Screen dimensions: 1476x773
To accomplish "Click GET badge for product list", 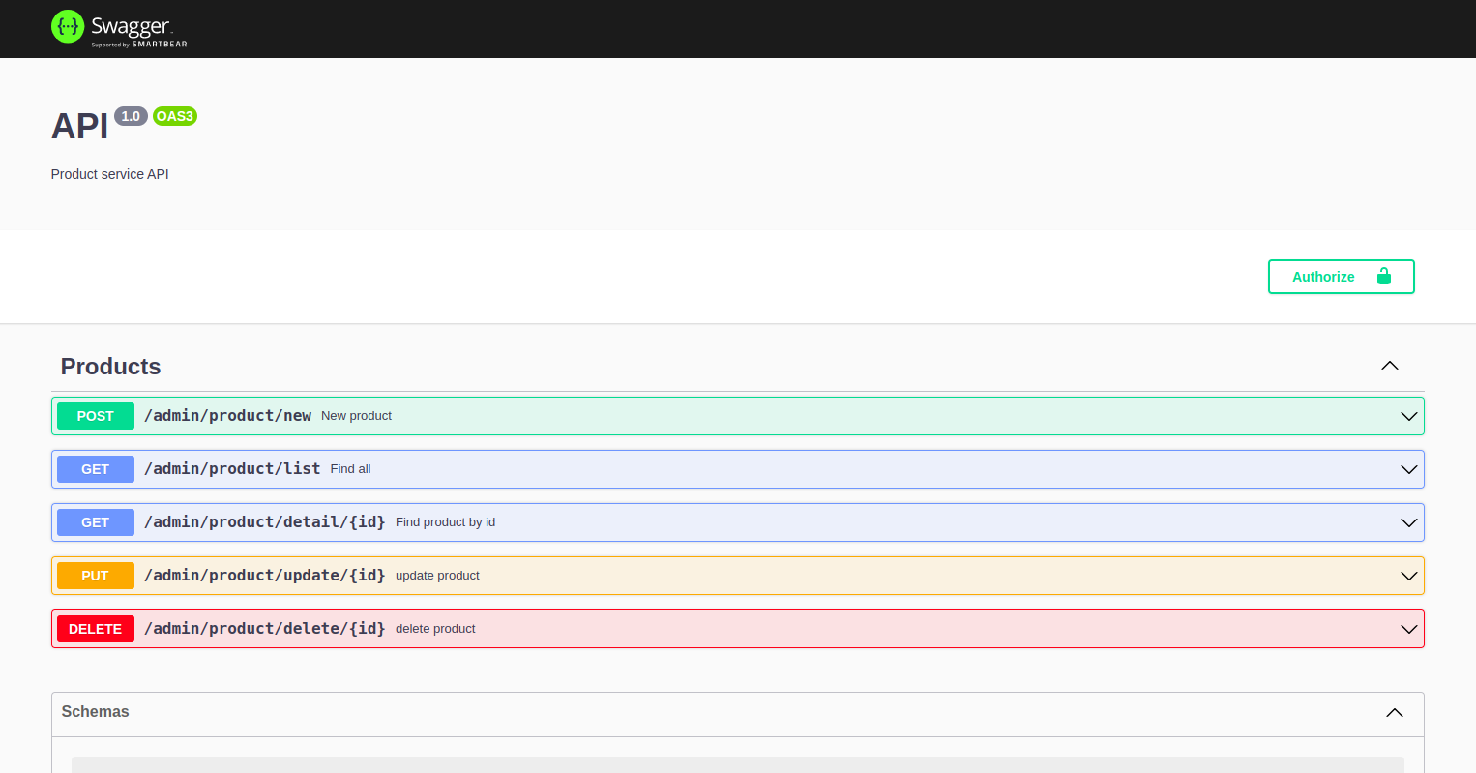I will (x=96, y=469).
